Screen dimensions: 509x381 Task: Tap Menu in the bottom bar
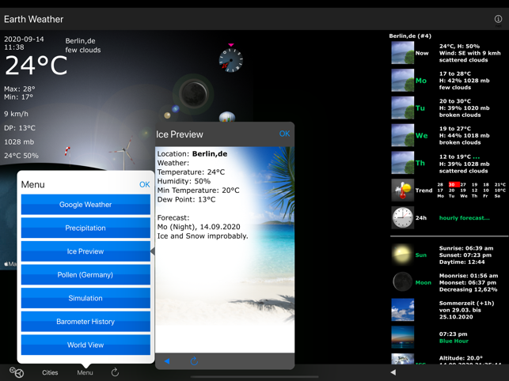pos(85,372)
